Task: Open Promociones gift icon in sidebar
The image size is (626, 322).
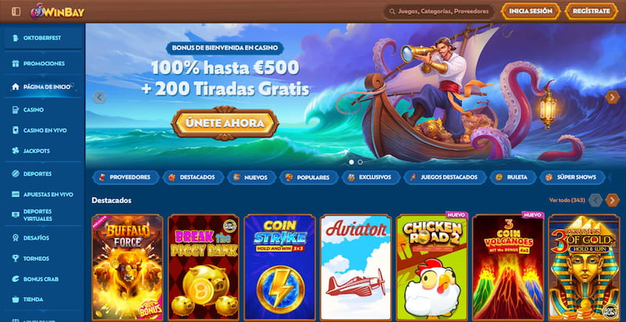Action: click(x=16, y=63)
